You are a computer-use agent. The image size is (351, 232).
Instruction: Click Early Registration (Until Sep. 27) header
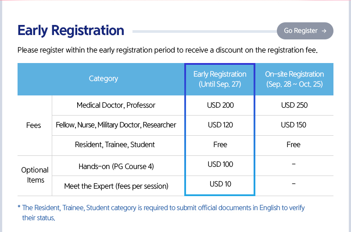(x=220, y=79)
